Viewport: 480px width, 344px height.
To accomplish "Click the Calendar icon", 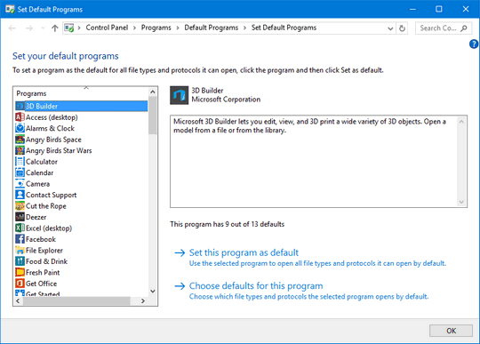I will pos(20,172).
